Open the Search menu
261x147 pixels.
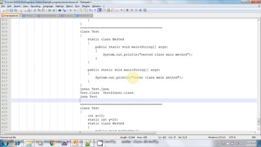click(x=17, y=6)
